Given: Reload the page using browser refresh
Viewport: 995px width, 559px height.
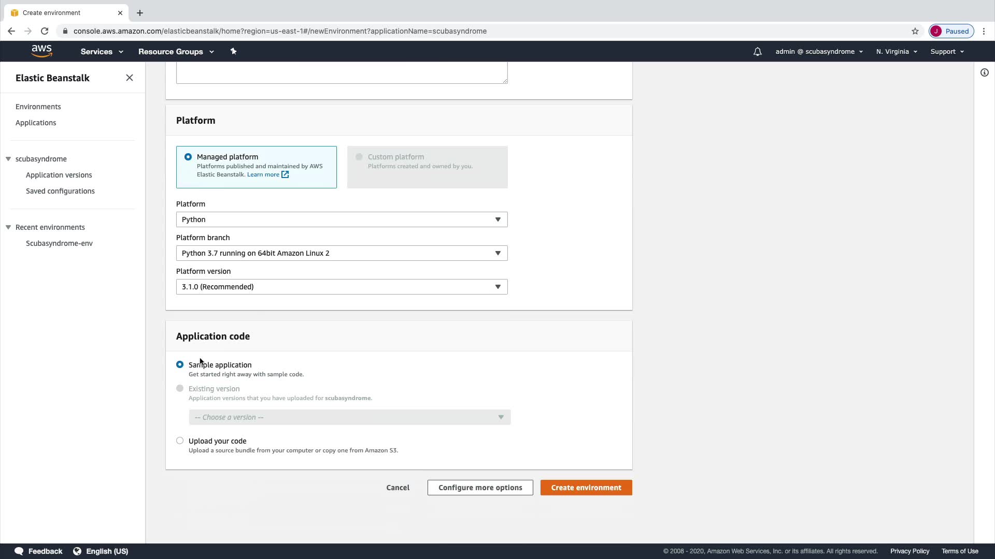Looking at the screenshot, I should pos(45,31).
